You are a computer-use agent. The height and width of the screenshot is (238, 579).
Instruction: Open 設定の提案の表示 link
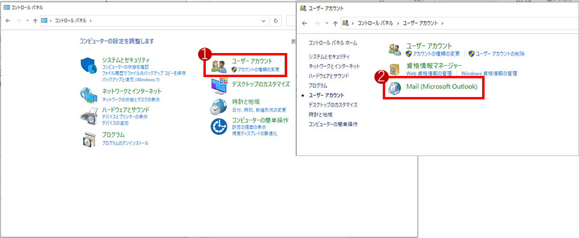249,127
